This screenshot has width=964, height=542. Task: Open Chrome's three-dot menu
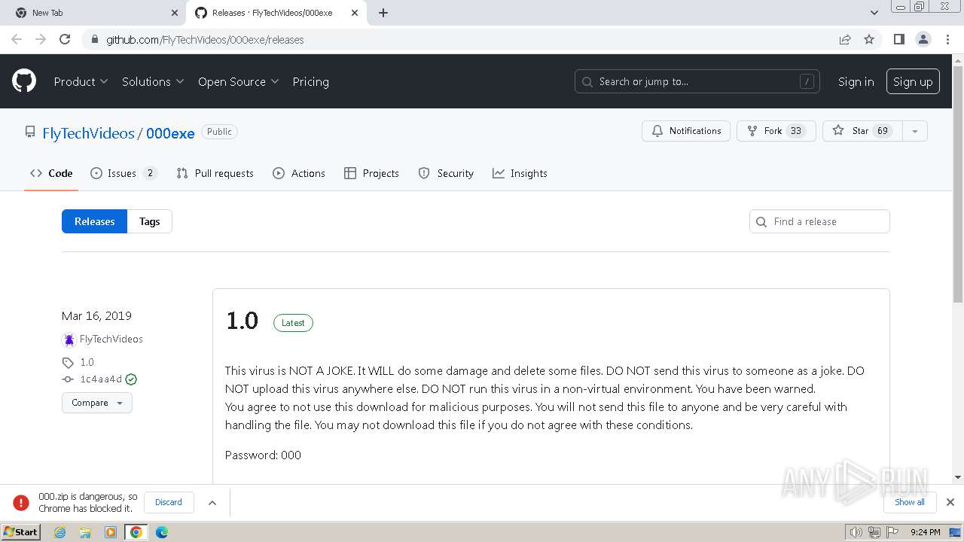click(947, 39)
